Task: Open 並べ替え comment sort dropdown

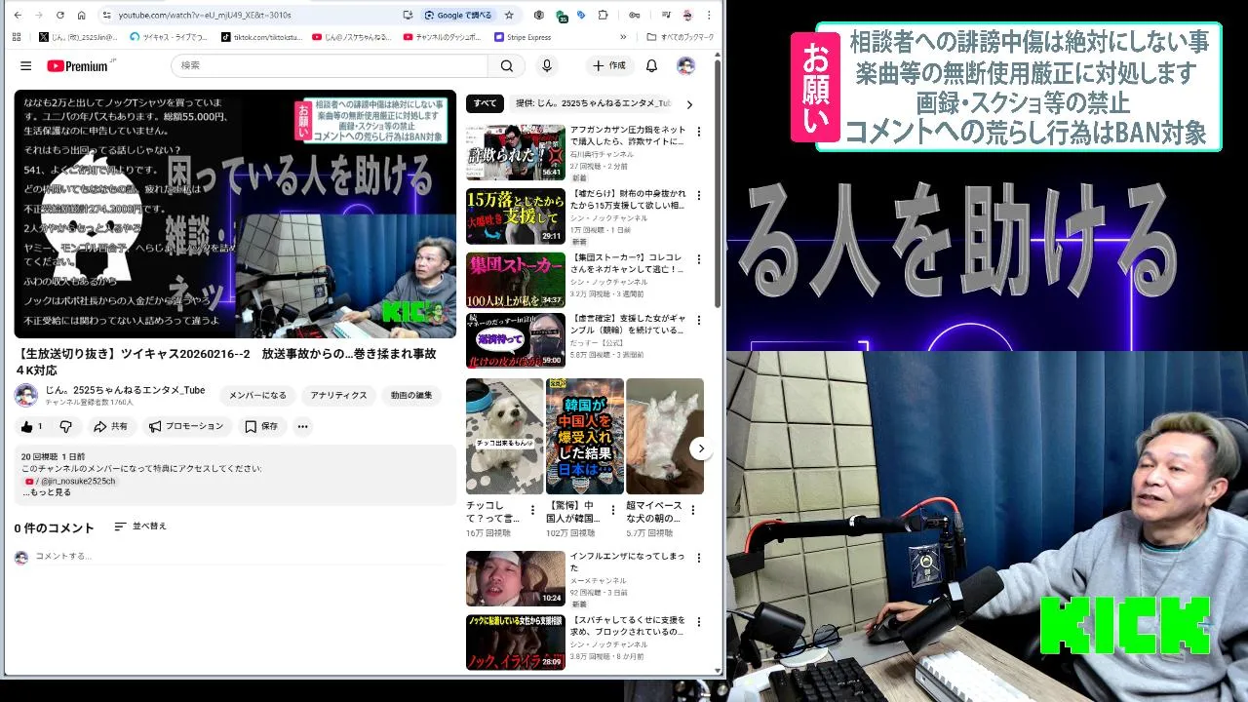Action: 140,526
